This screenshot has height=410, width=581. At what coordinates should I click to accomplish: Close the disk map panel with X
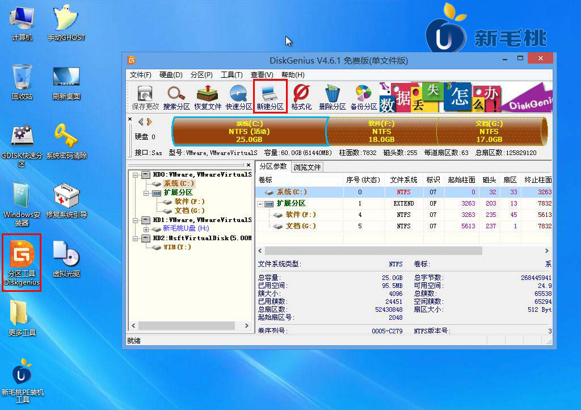click(130, 119)
